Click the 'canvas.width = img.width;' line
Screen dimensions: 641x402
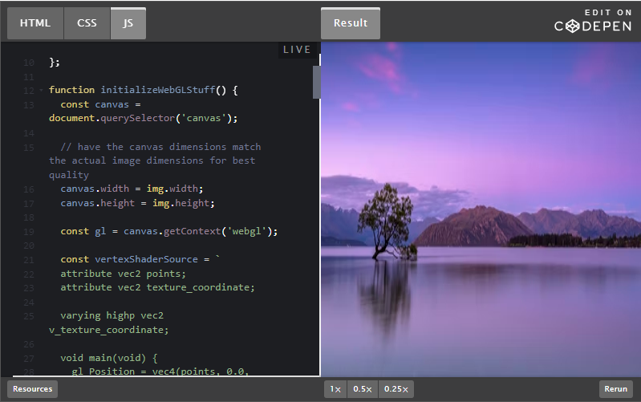click(132, 189)
